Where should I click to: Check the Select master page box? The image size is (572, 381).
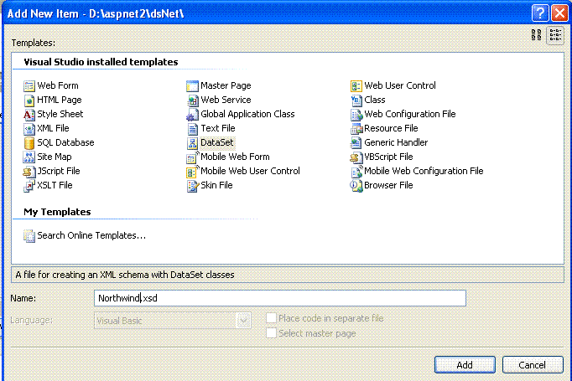271,333
